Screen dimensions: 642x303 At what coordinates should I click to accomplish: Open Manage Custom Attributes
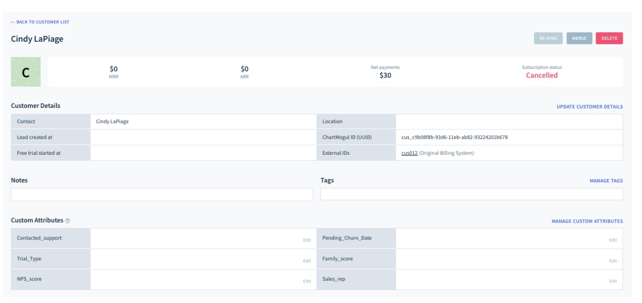(587, 221)
